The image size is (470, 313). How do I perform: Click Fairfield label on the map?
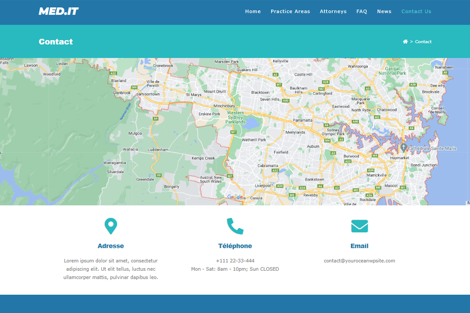281,152
